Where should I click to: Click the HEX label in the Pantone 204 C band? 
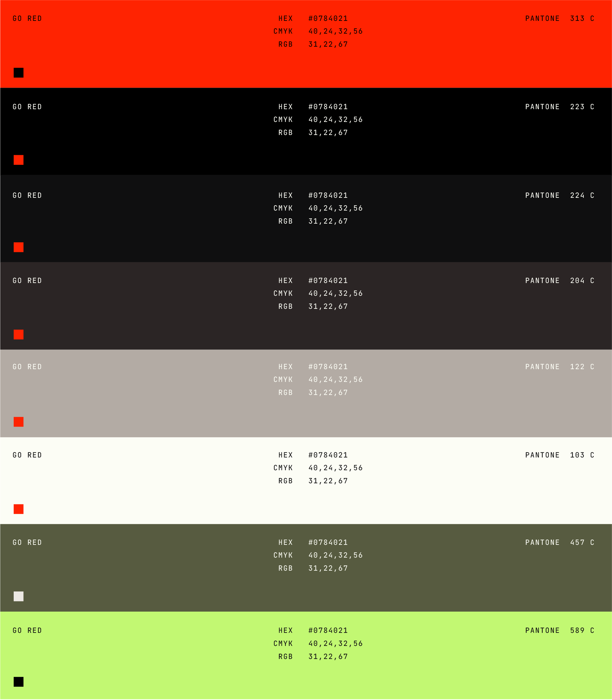tap(285, 281)
